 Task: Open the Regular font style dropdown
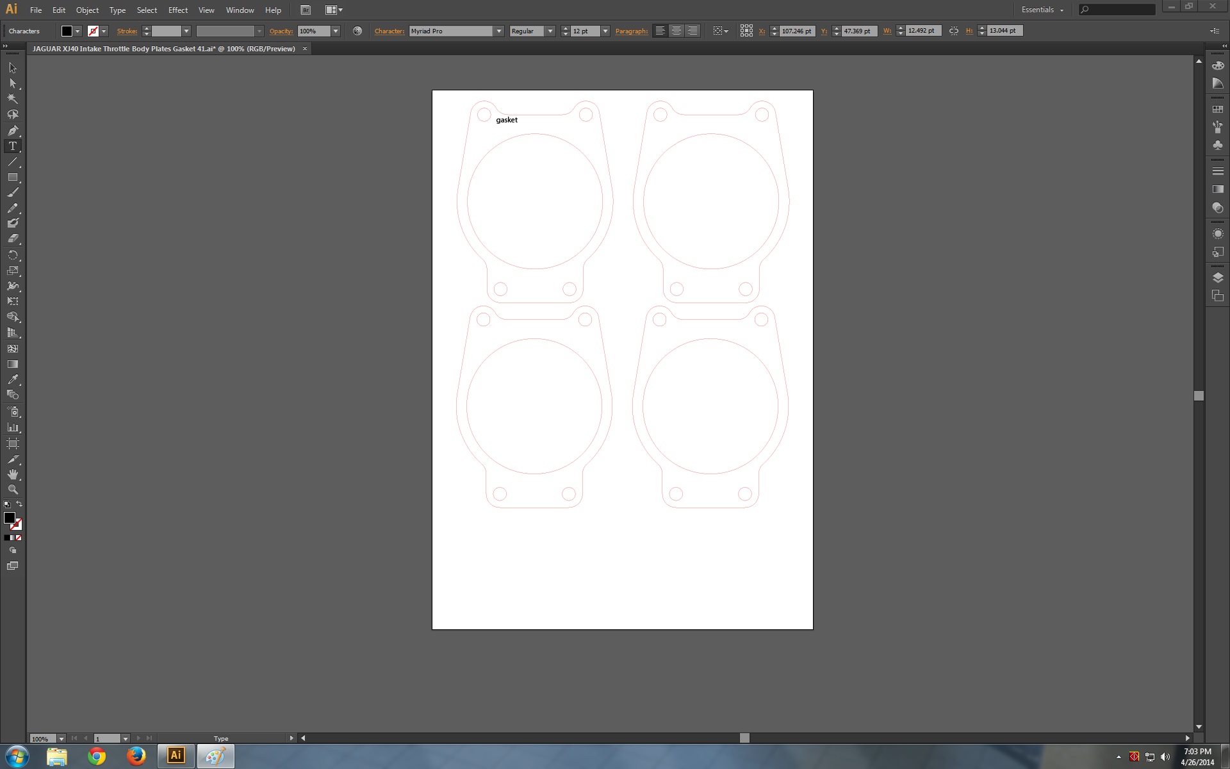point(550,31)
